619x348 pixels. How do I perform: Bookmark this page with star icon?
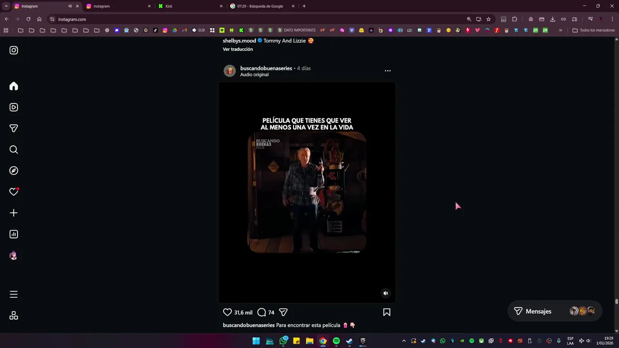pyautogui.click(x=488, y=19)
